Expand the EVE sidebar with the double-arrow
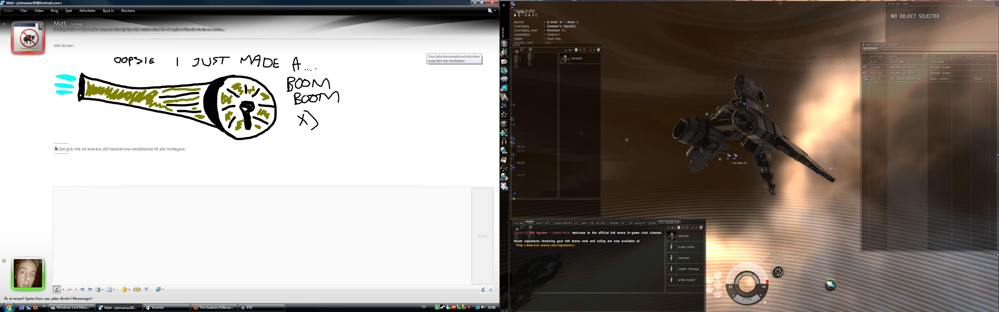The image size is (999, 312). 504,5
